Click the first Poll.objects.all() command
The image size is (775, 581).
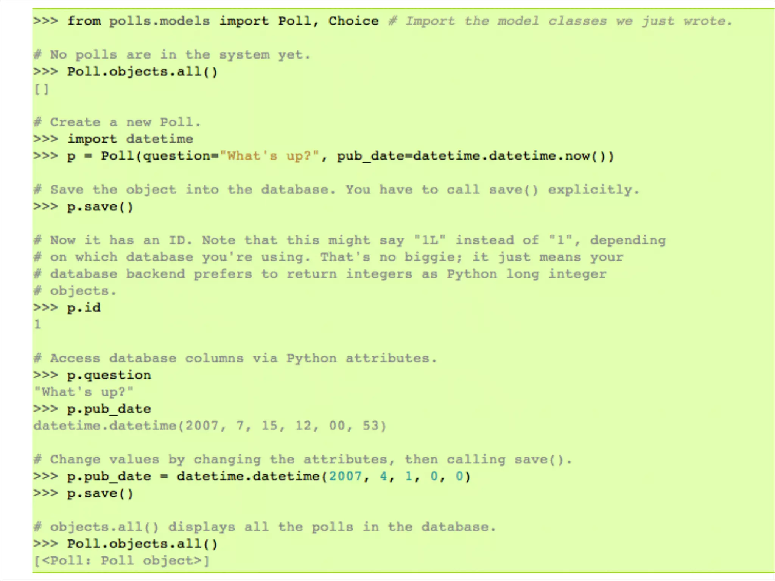(142, 71)
